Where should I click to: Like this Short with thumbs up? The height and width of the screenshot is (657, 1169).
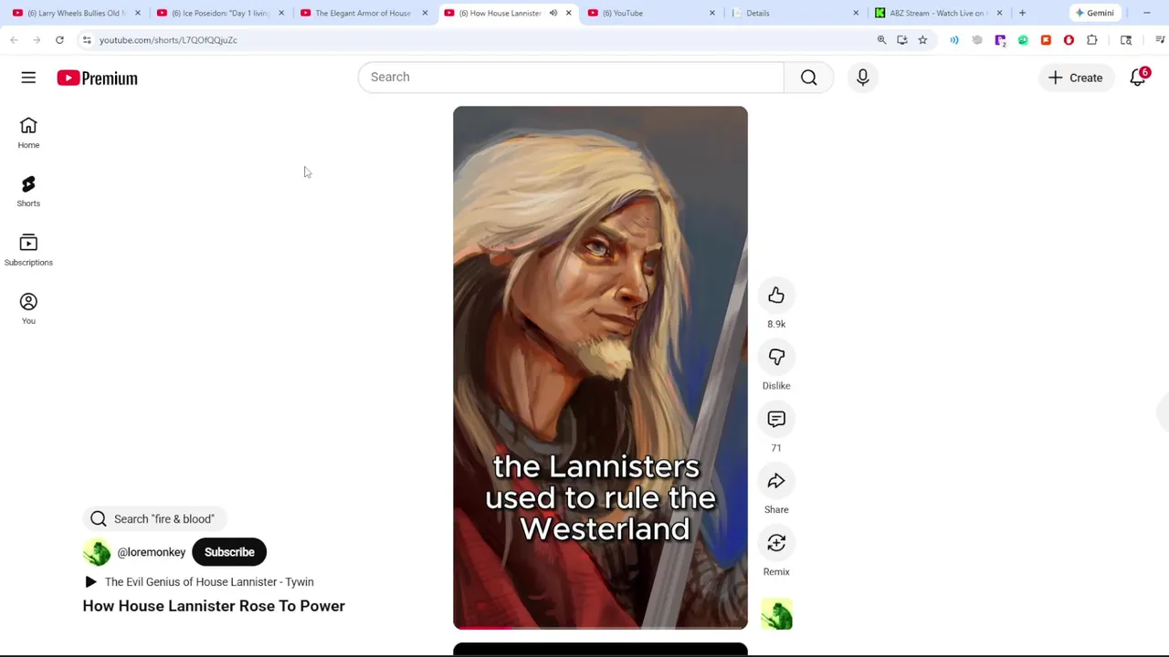pos(776,295)
